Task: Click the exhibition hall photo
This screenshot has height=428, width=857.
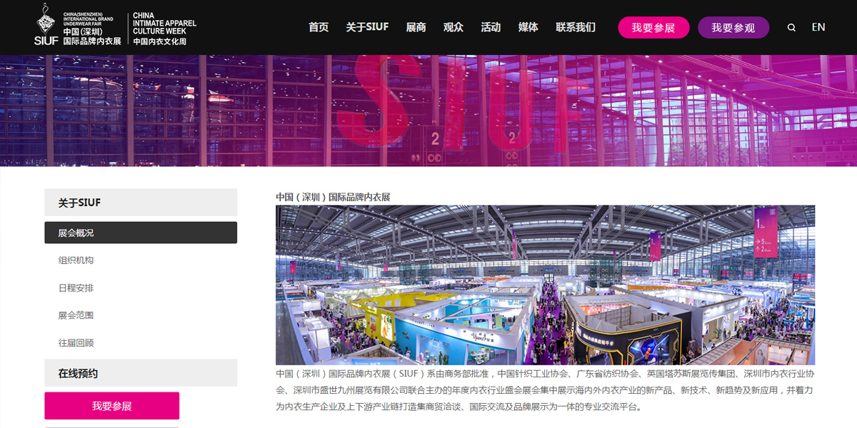Action: (x=545, y=285)
